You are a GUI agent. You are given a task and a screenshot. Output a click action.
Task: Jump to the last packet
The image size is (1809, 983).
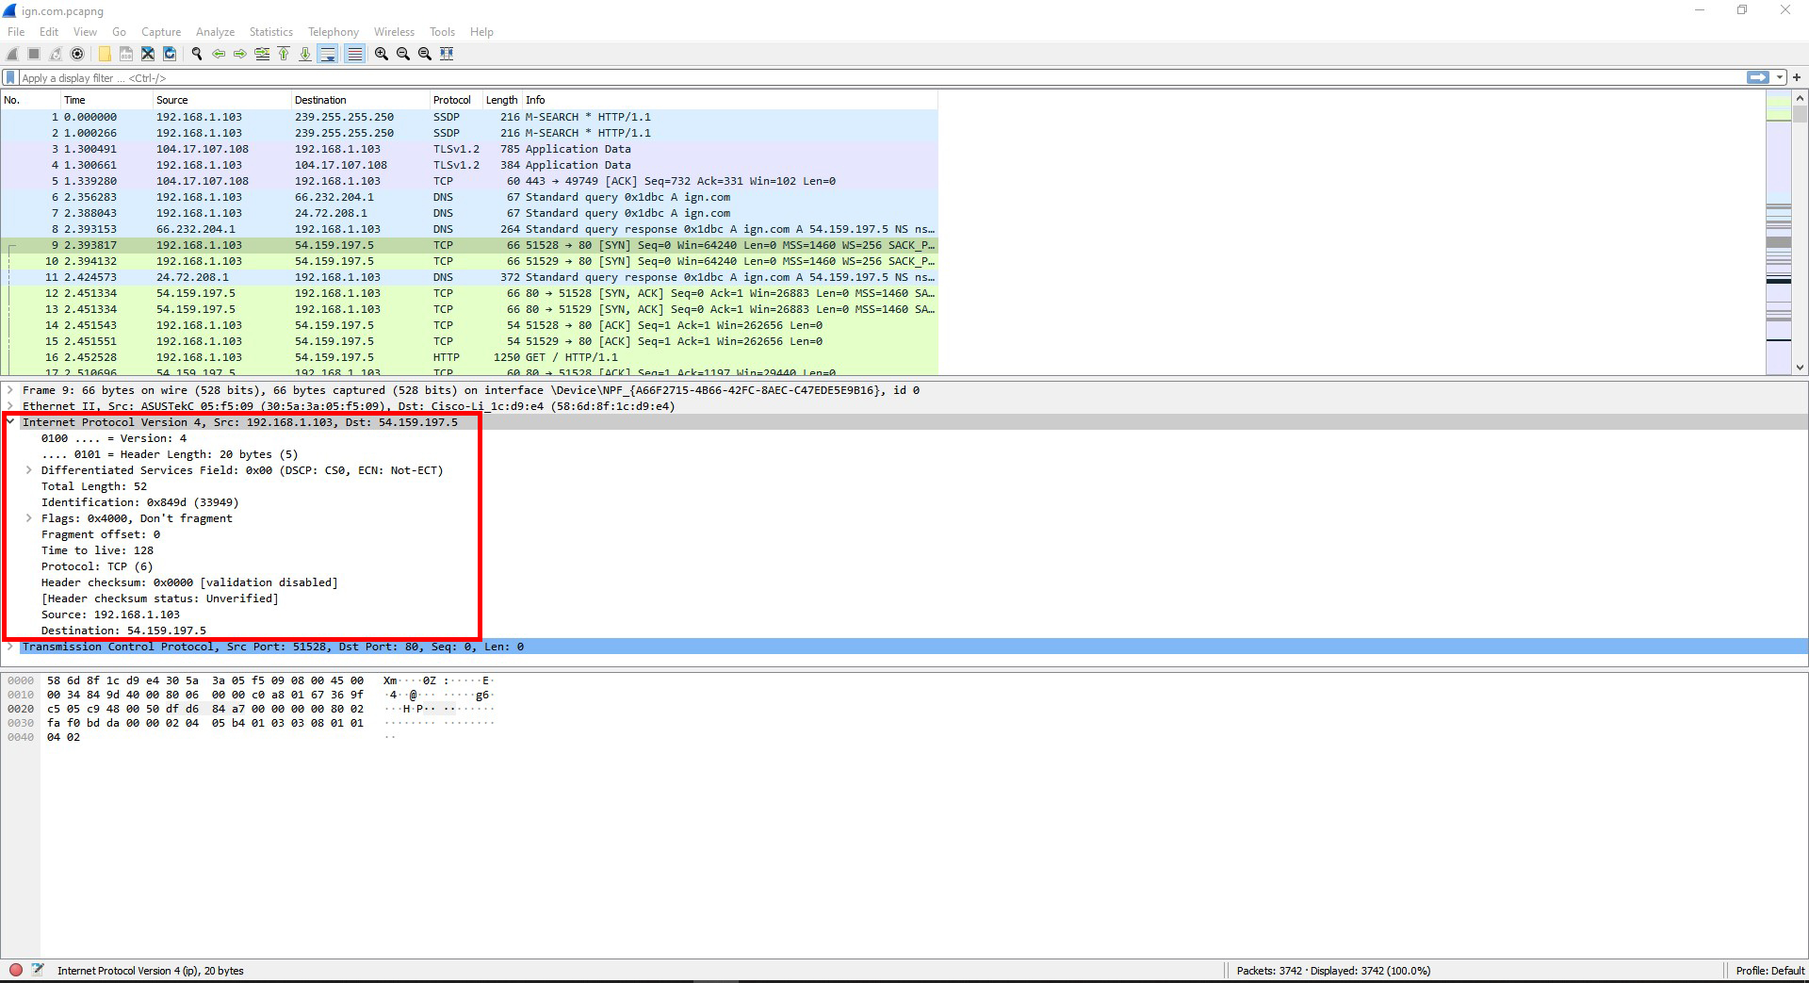tap(305, 54)
